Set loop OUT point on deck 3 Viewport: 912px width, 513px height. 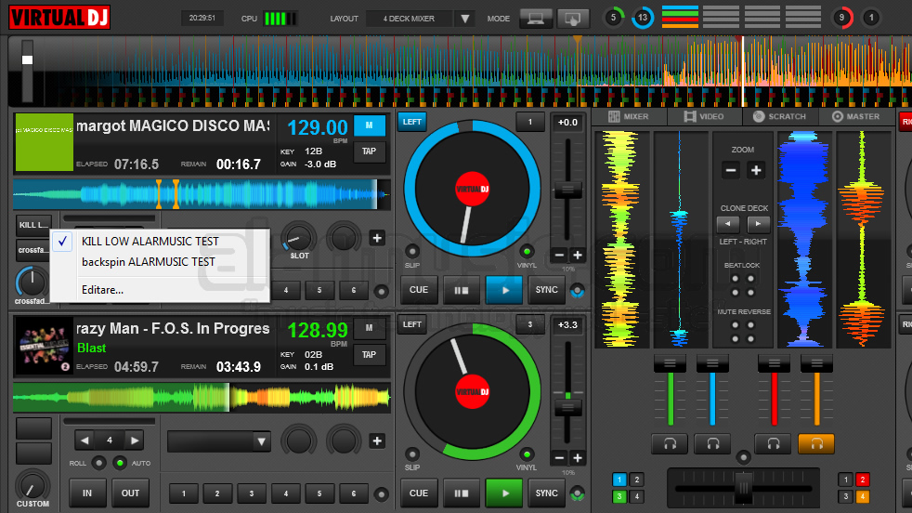click(x=130, y=493)
